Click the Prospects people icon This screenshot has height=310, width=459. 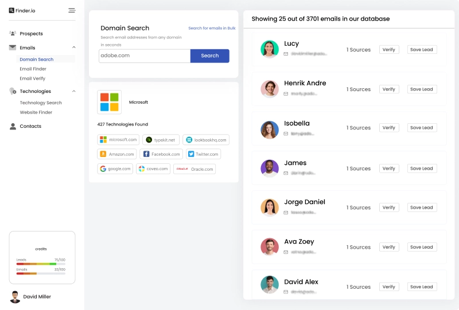(x=13, y=33)
